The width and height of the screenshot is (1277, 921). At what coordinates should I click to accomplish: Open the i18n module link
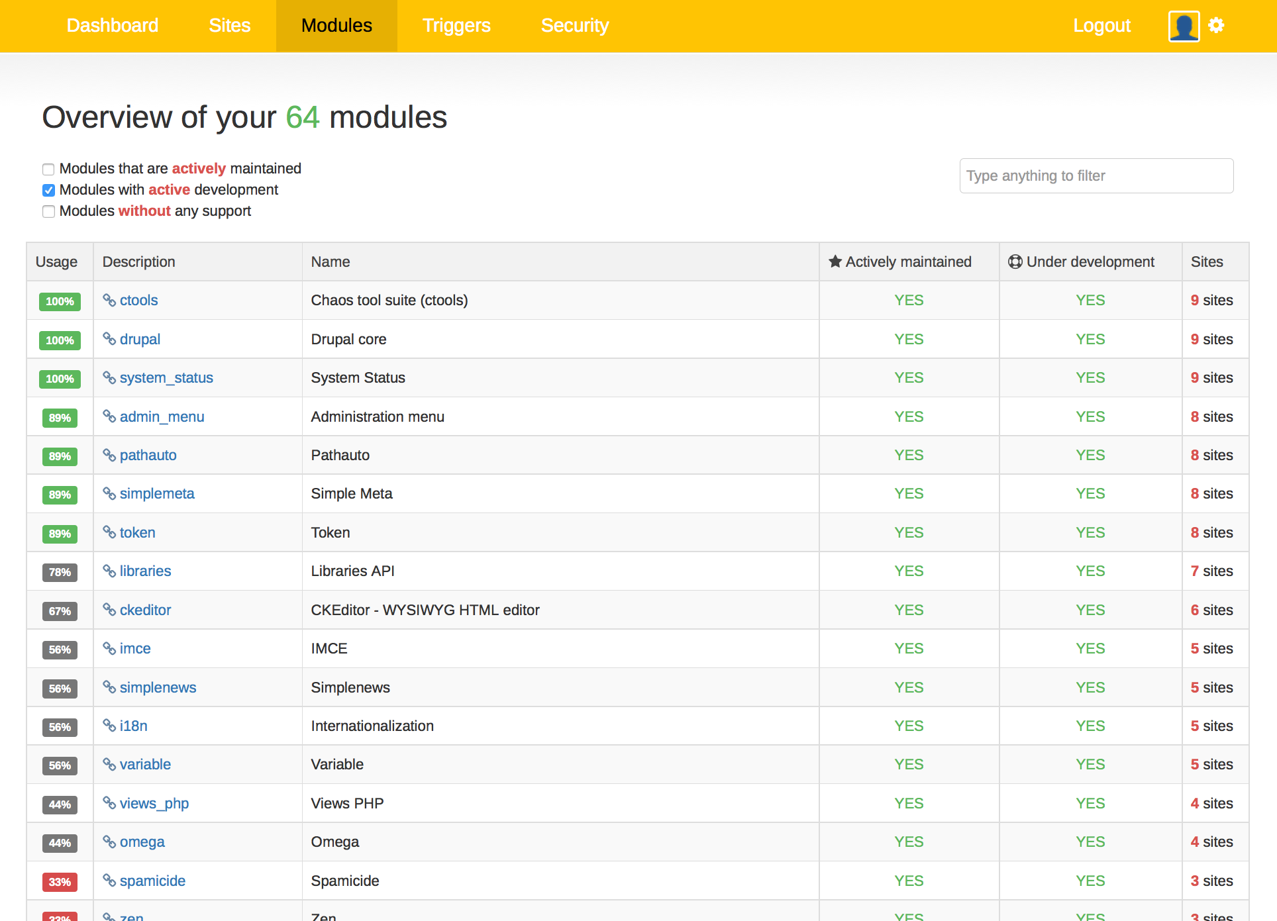(x=133, y=726)
